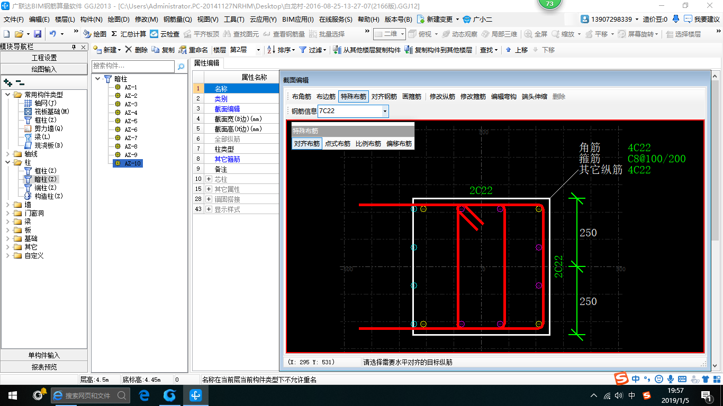
Task: Expand 轴线 tree folder
Action: 8,154
